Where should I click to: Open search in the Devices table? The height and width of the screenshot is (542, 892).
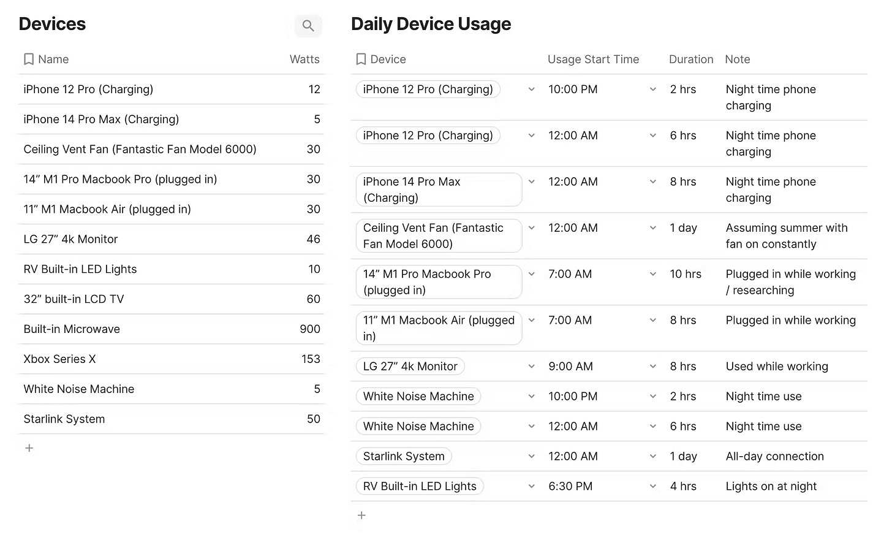click(308, 26)
